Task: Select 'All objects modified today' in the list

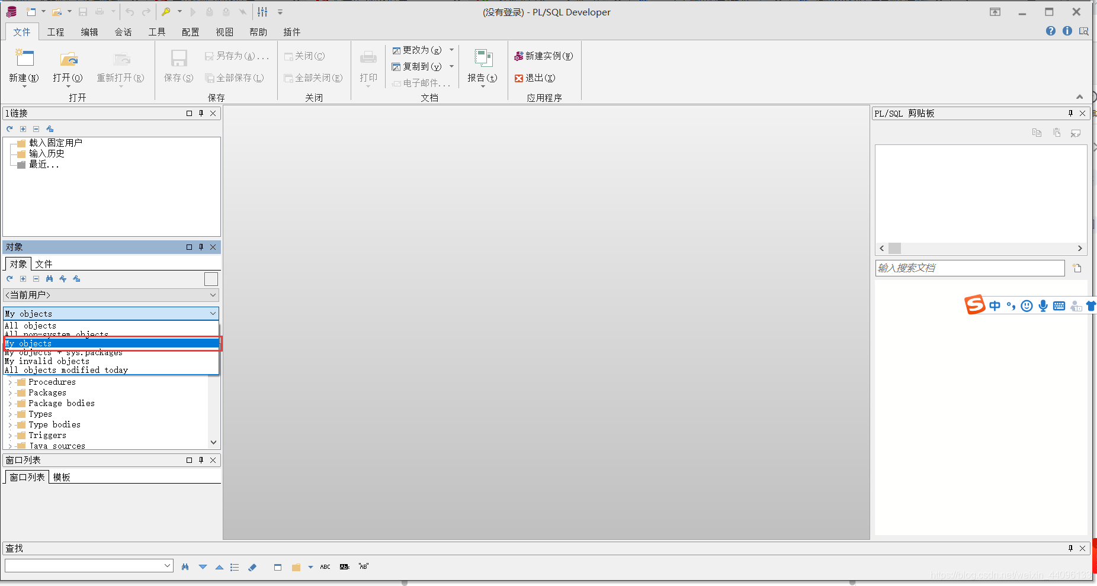Action: pos(111,370)
